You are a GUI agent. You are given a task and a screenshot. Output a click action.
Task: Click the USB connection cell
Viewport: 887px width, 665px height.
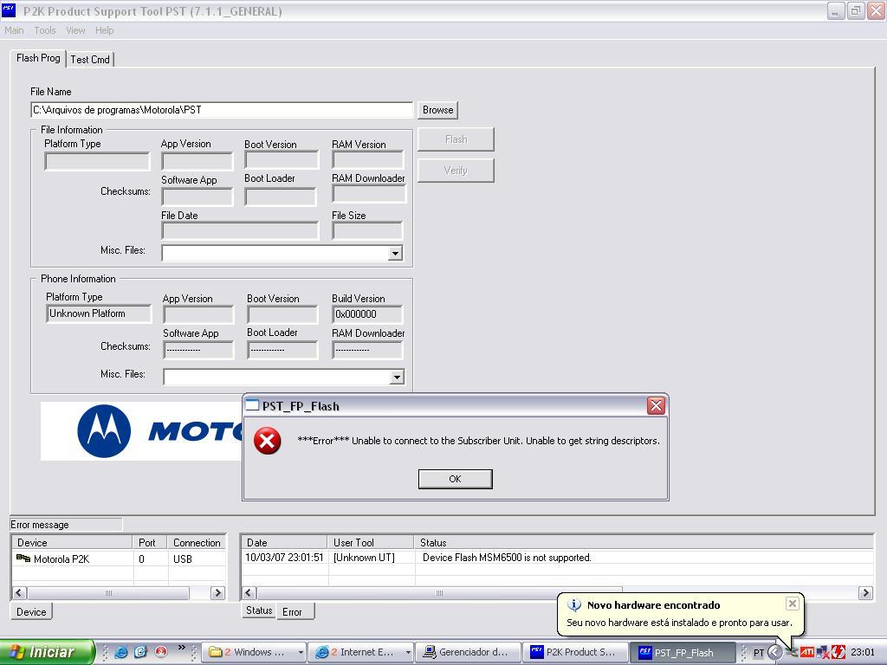[x=183, y=559]
